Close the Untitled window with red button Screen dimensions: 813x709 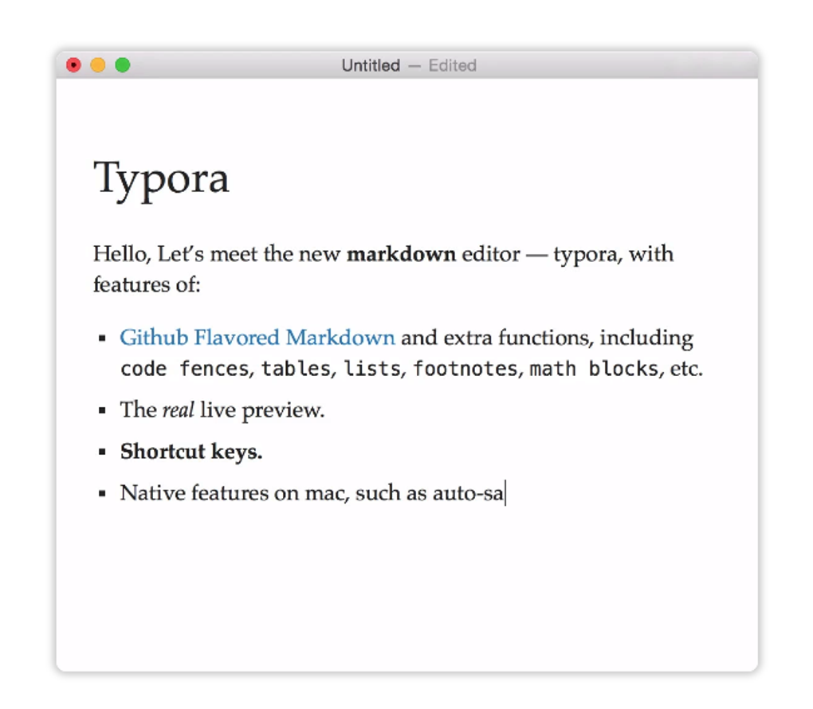73,65
